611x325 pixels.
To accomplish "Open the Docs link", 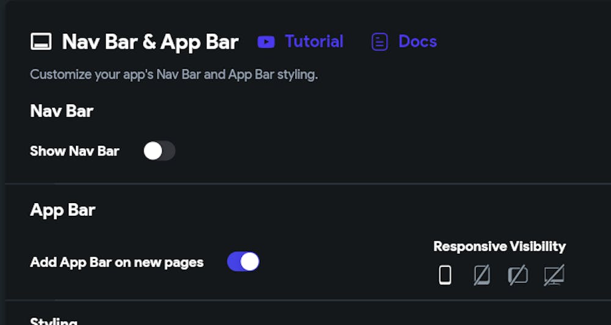I will click(417, 41).
